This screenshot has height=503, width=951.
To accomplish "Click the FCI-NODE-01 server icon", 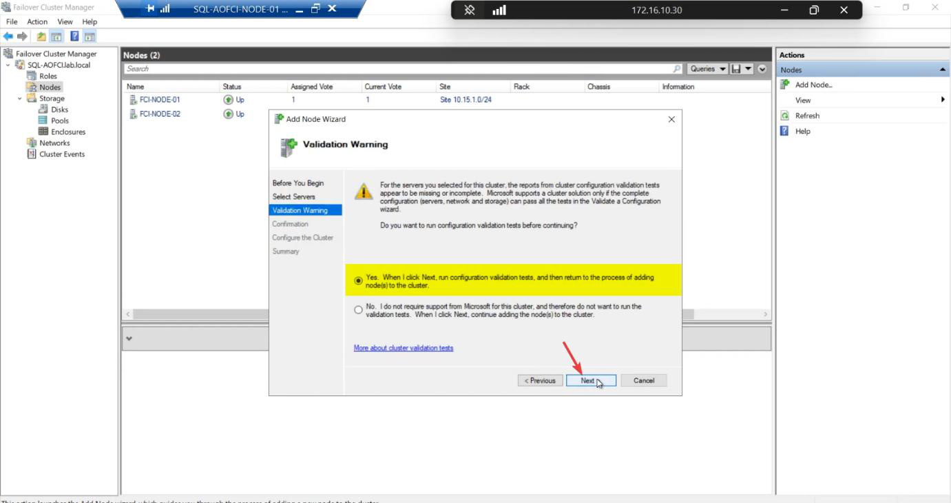I will point(134,100).
